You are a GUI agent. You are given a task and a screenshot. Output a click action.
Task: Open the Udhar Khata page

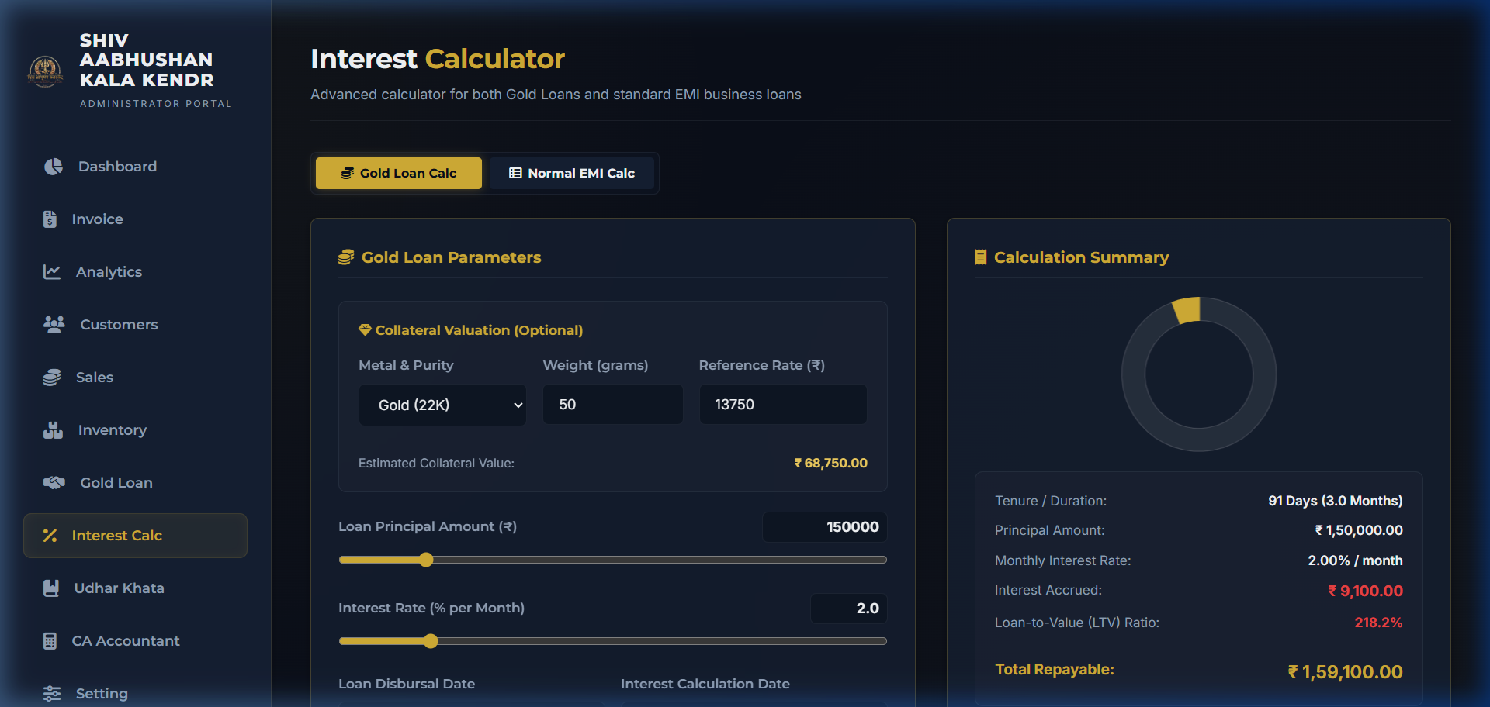click(x=135, y=588)
